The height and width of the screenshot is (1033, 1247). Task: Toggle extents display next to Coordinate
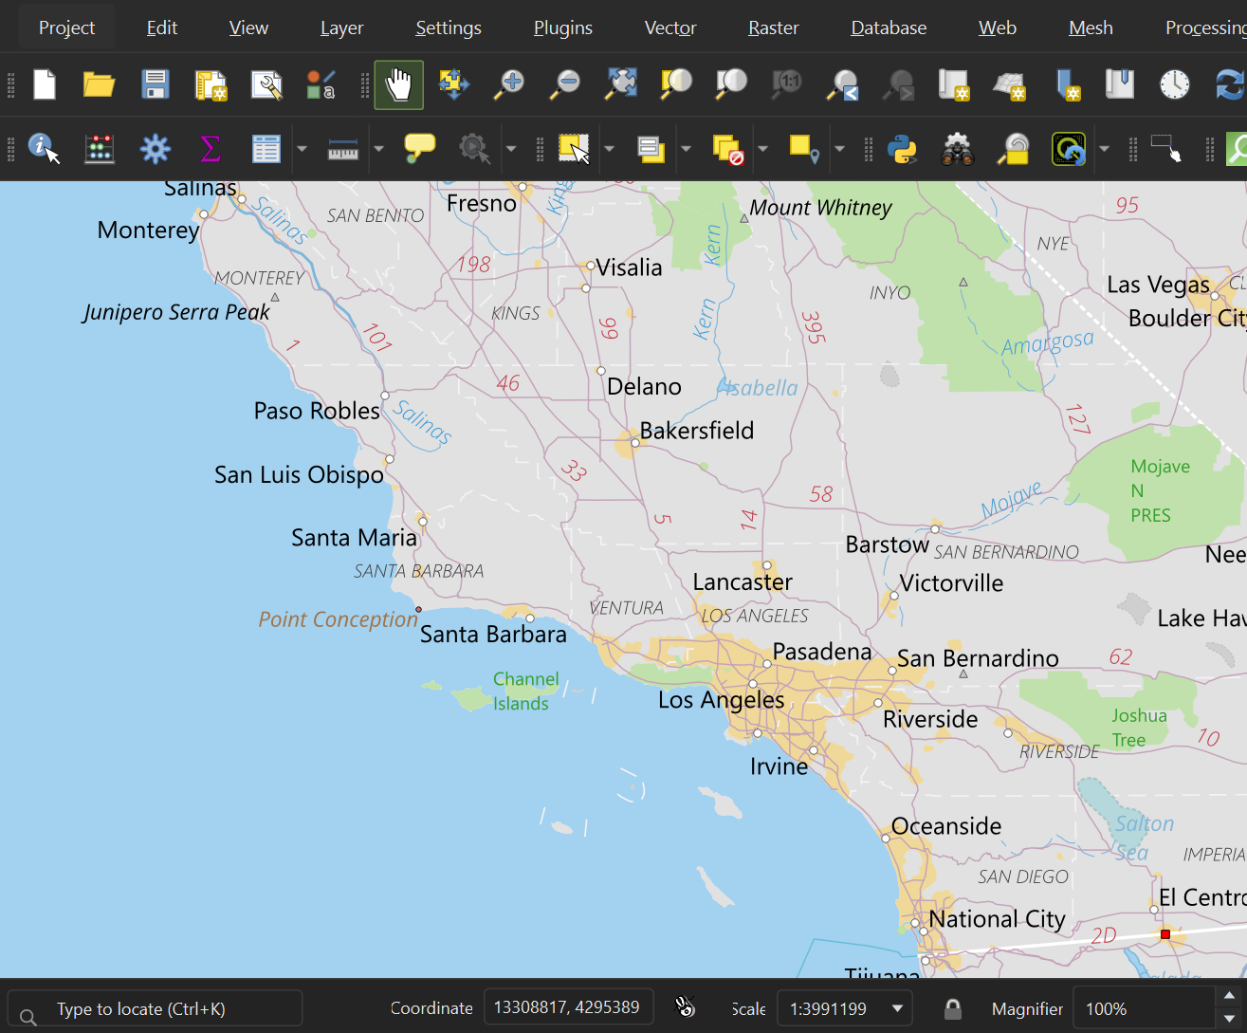tap(685, 1007)
